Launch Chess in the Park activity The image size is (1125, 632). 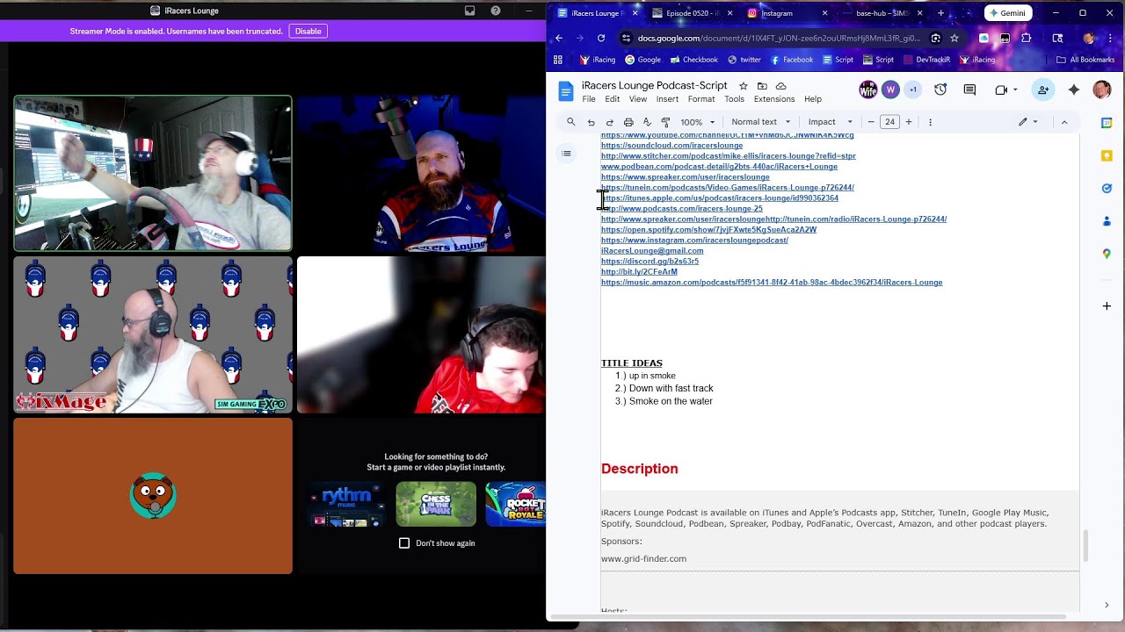[x=436, y=504]
